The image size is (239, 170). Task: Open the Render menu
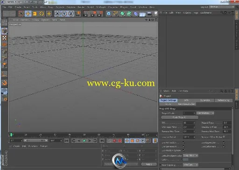point(81,7)
